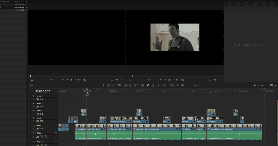Image resolution: width=278 pixels, height=146 pixels.
Task: Open the Video tab in Inspector
Action: point(230,4)
